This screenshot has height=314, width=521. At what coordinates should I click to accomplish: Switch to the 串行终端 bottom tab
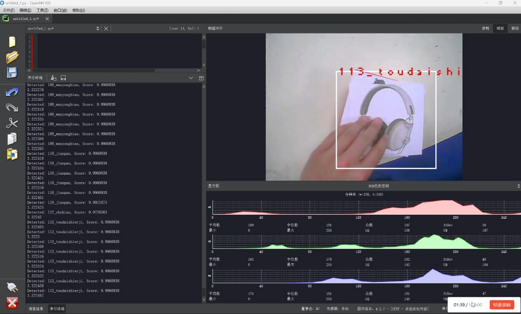57,309
